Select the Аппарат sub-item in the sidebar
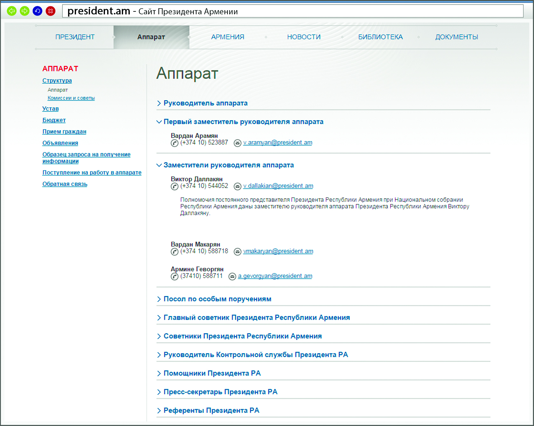The image size is (534, 426). pos(58,90)
